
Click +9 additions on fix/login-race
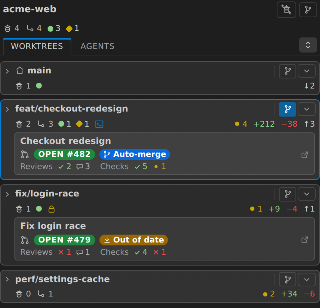pos(274,209)
